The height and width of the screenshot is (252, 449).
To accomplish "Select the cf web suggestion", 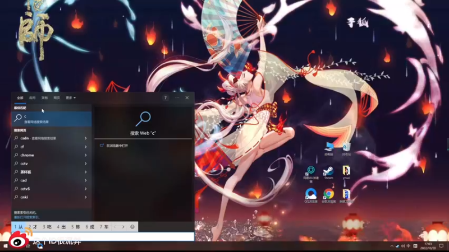I will pyautogui.click(x=48, y=147).
